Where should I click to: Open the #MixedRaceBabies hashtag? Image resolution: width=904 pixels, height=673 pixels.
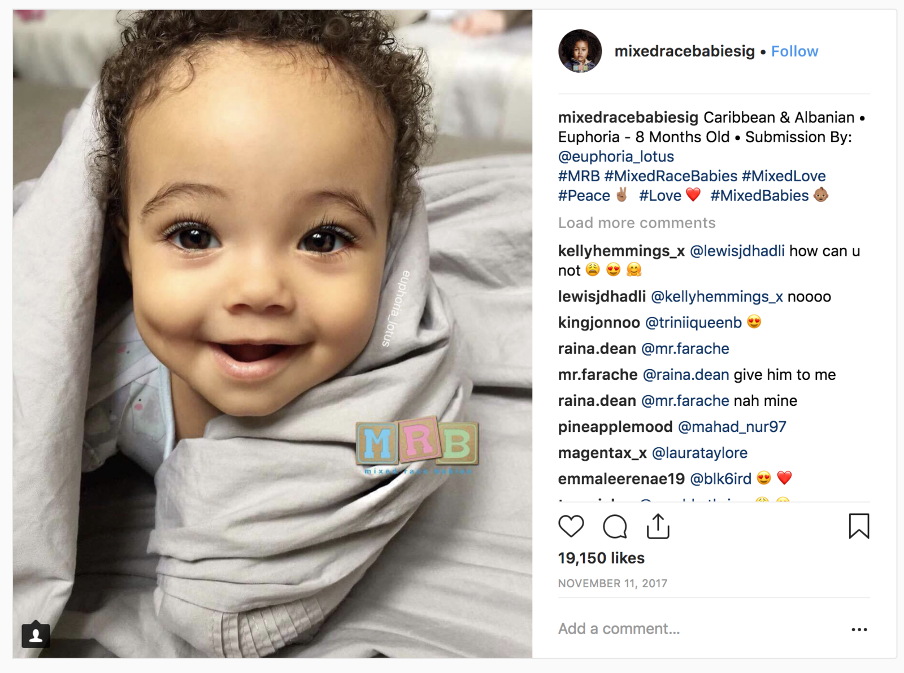click(x=671, y=176)
